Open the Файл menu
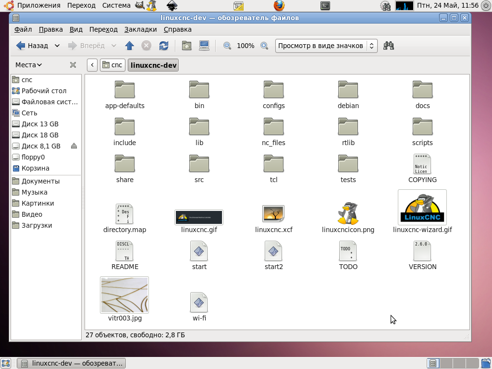The height and width of the screenshot is (369, 492). pyautogui.click(x=23, y=29)
